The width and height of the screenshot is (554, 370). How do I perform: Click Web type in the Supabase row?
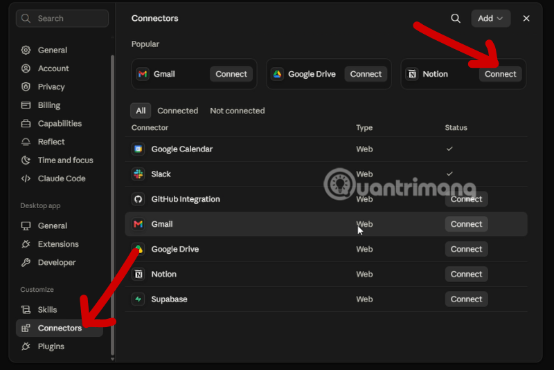[x=364, y=299]
